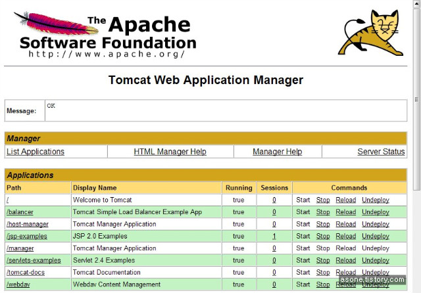Open the root / application path

[x=8, y=200]
